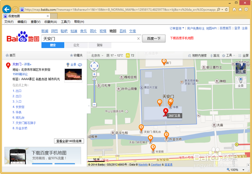
Task: Open favorites star icon in browser
Action: click(x=240, y=9)
